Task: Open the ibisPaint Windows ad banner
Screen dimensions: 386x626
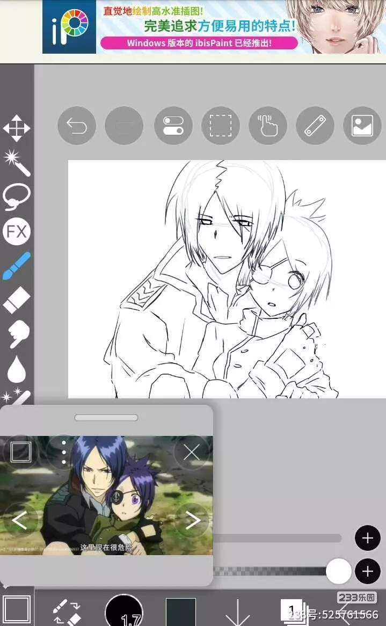Action: tap(214, 27)
